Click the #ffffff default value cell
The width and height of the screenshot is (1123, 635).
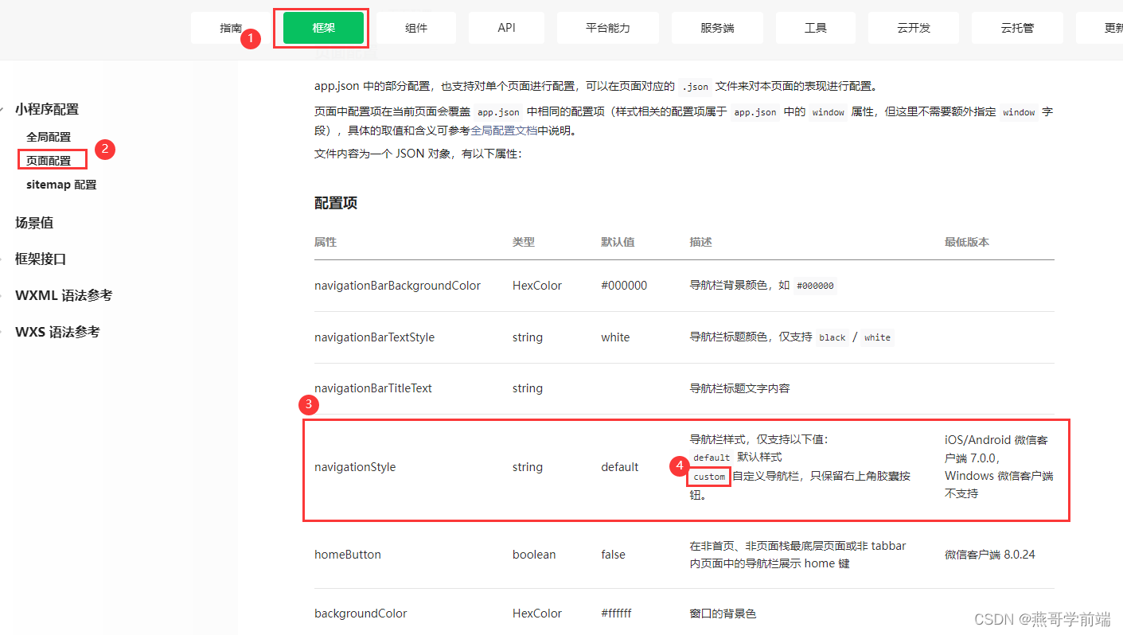[616, 614]
